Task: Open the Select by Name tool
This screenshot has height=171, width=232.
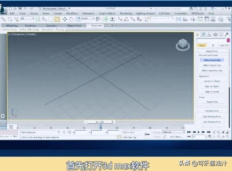Action: tap(44, 19)
